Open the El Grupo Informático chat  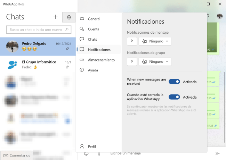point(38,65)
